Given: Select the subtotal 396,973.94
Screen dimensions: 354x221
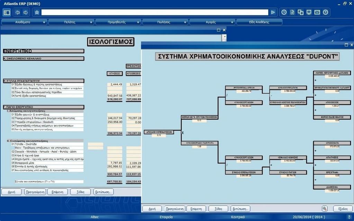Looking at the screenshot, I should 115,133.
